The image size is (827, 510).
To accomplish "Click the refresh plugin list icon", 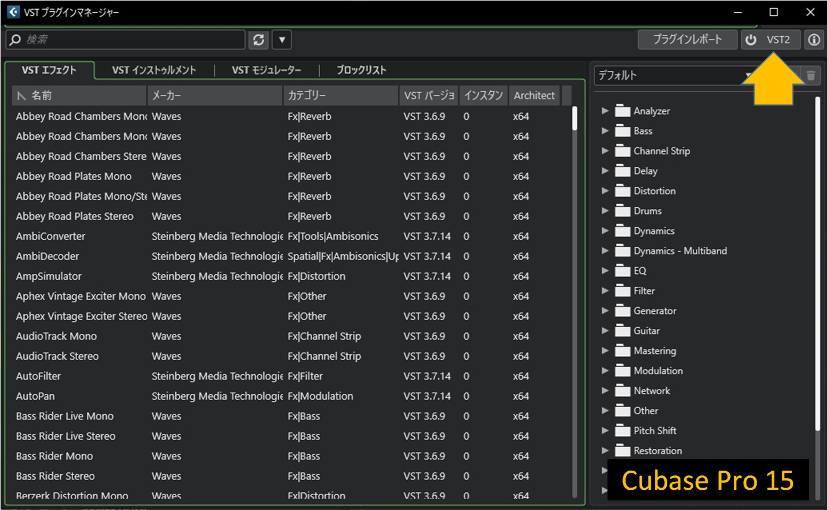I will [x=258, y=40].
